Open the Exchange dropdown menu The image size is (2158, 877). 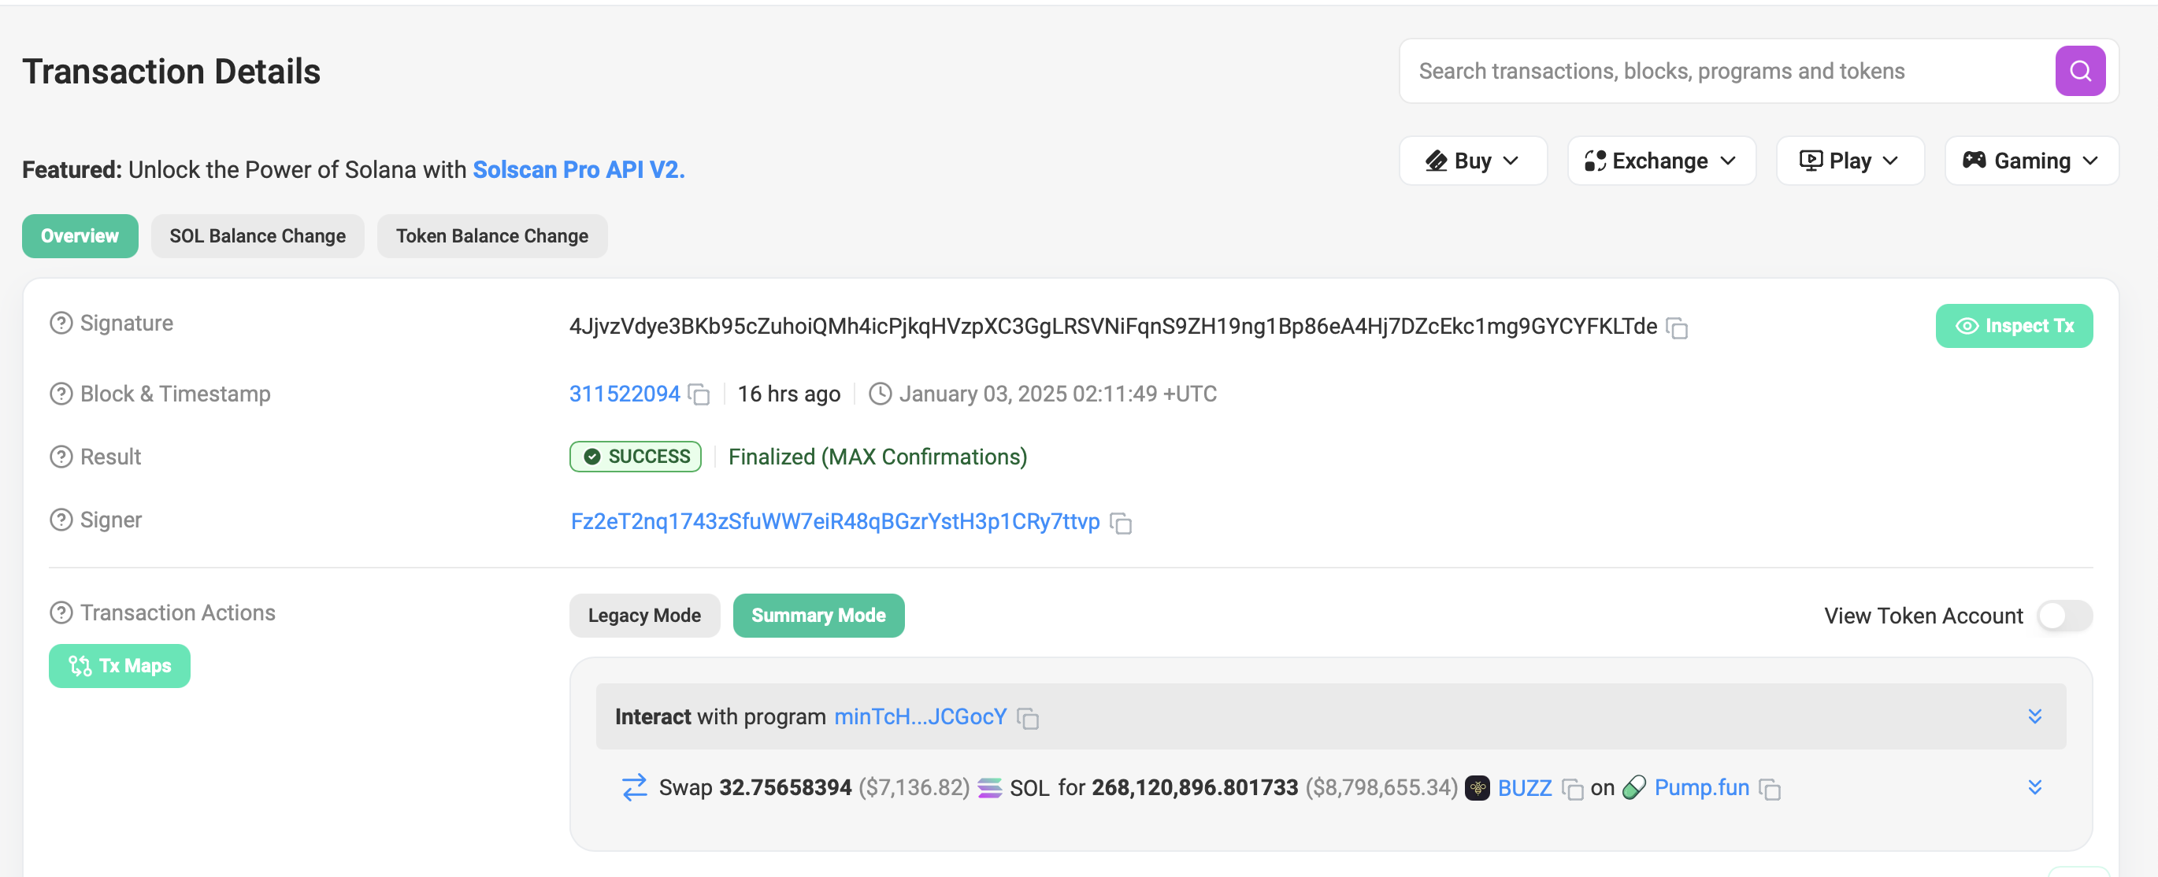pos(1660,161)
